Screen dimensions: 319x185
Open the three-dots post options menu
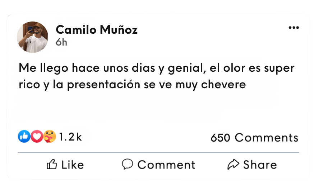293,28
